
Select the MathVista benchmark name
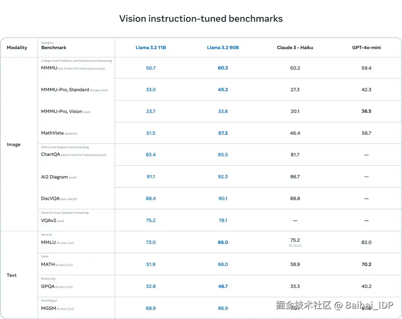pyautogui.click(x=52, y=133)
